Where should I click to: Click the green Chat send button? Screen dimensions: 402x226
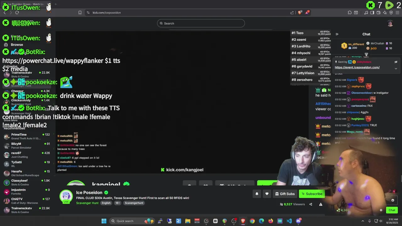[x=392, y=210]
